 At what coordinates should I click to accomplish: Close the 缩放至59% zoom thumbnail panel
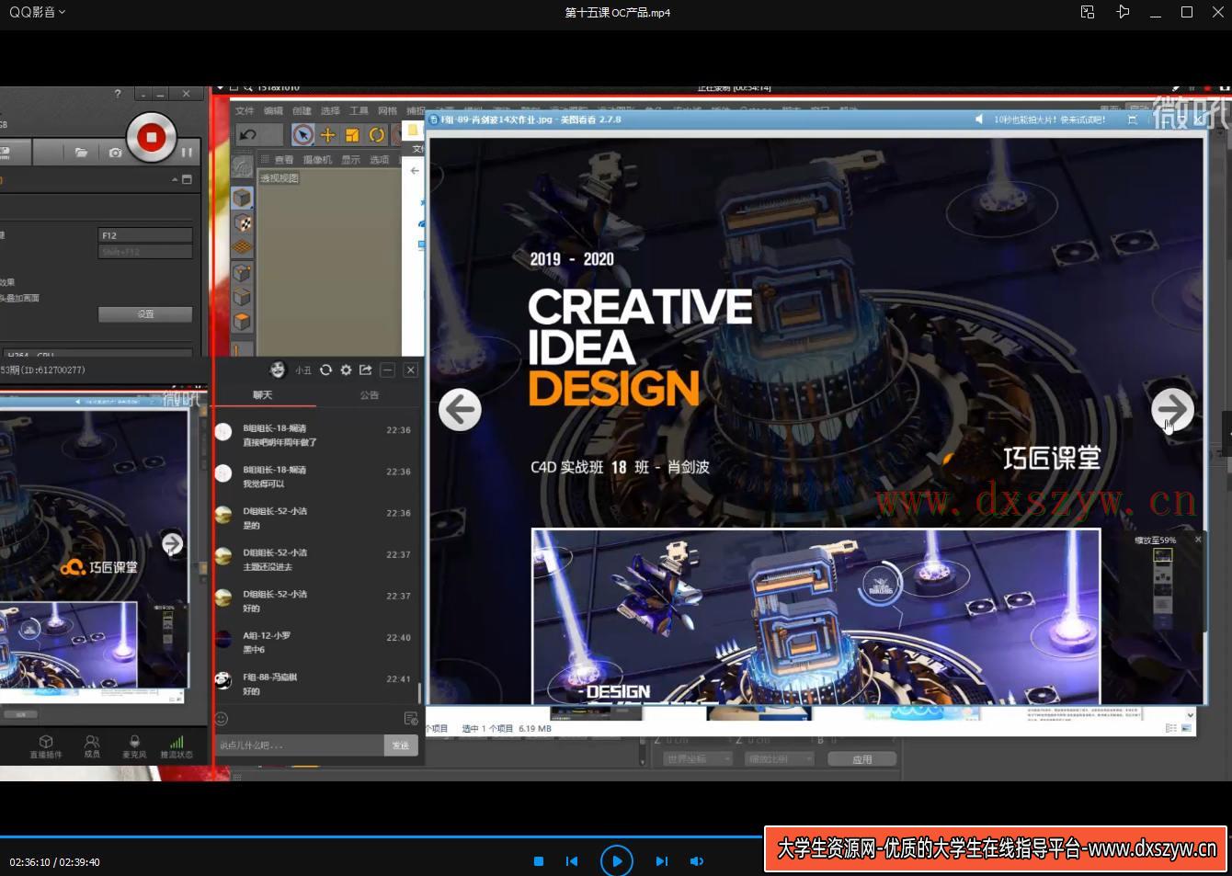pos(1198,540)
